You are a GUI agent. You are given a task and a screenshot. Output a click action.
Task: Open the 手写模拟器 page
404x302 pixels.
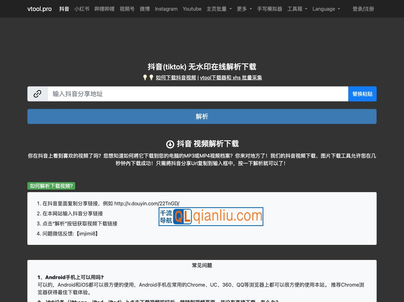coord(270,9)
